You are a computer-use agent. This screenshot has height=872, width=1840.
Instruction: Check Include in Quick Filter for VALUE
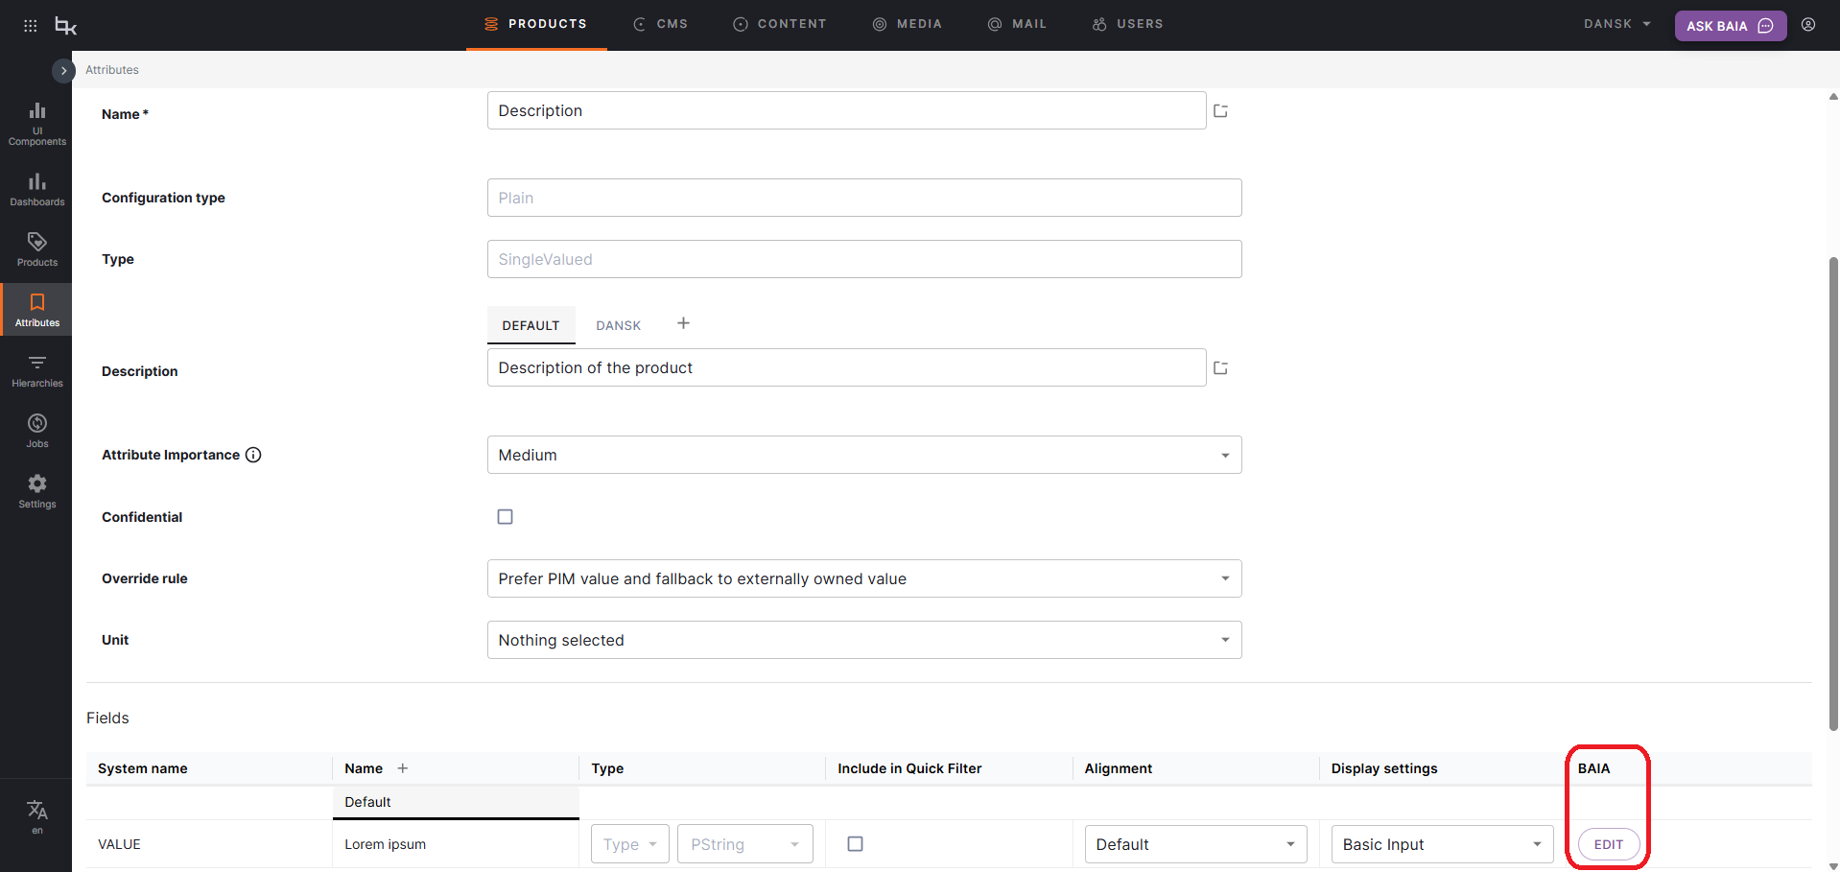click(856, 844)
